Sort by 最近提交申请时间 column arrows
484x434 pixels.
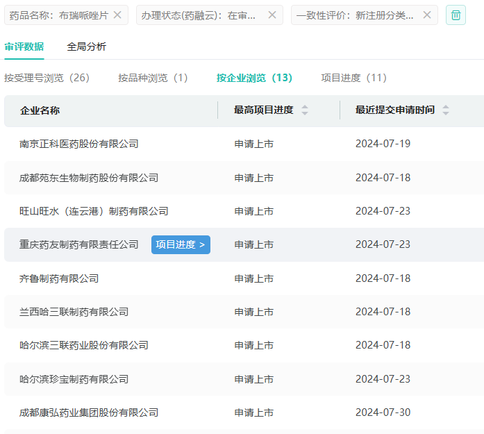point(446,110)
